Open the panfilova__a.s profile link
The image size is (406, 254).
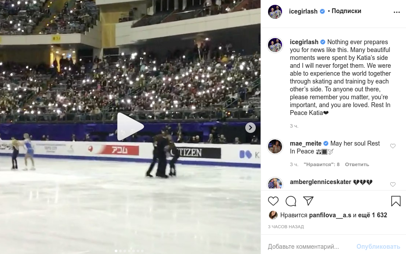tap(330, 215)
